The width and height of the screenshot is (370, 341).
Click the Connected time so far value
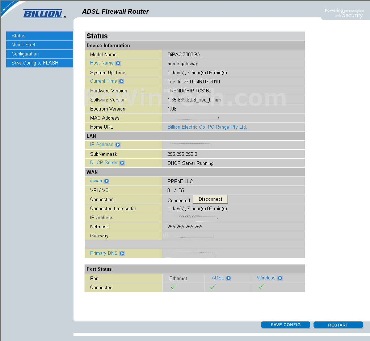coord(197,209)
